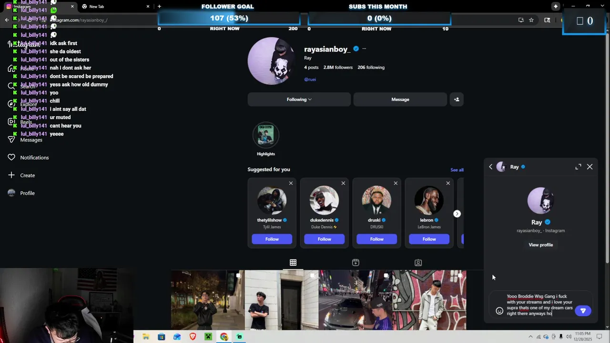Open File Explorer from taskbar

(146, 337)
